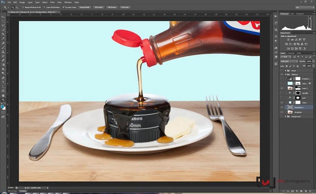316x194 pixels.
Task: Collapse the open Refining layer group
Action: 285,74
